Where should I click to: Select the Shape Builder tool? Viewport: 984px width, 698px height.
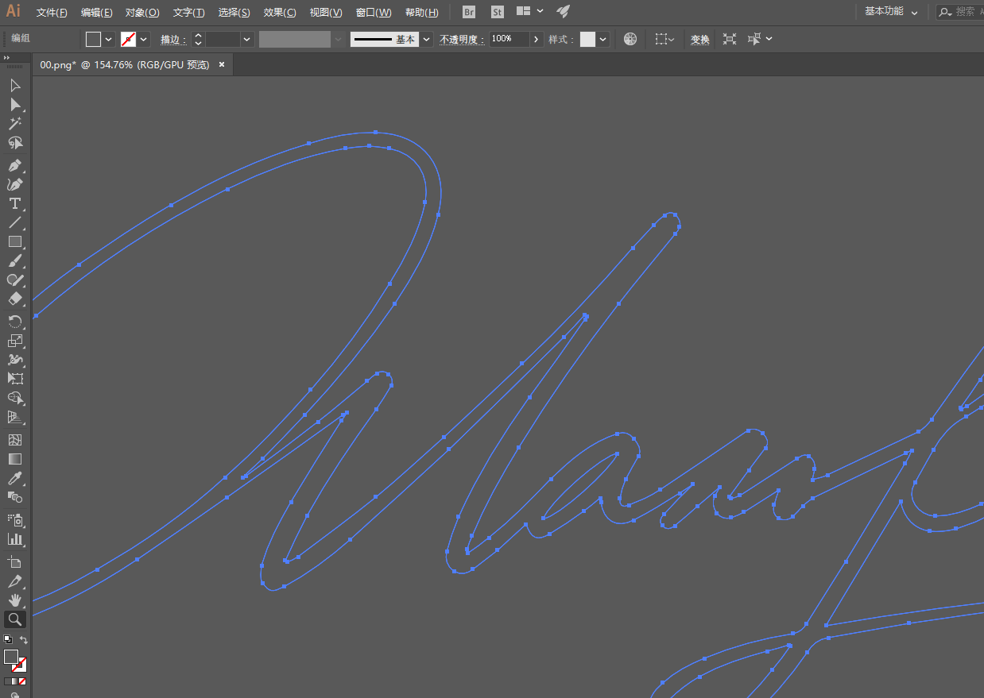point(14,398)
